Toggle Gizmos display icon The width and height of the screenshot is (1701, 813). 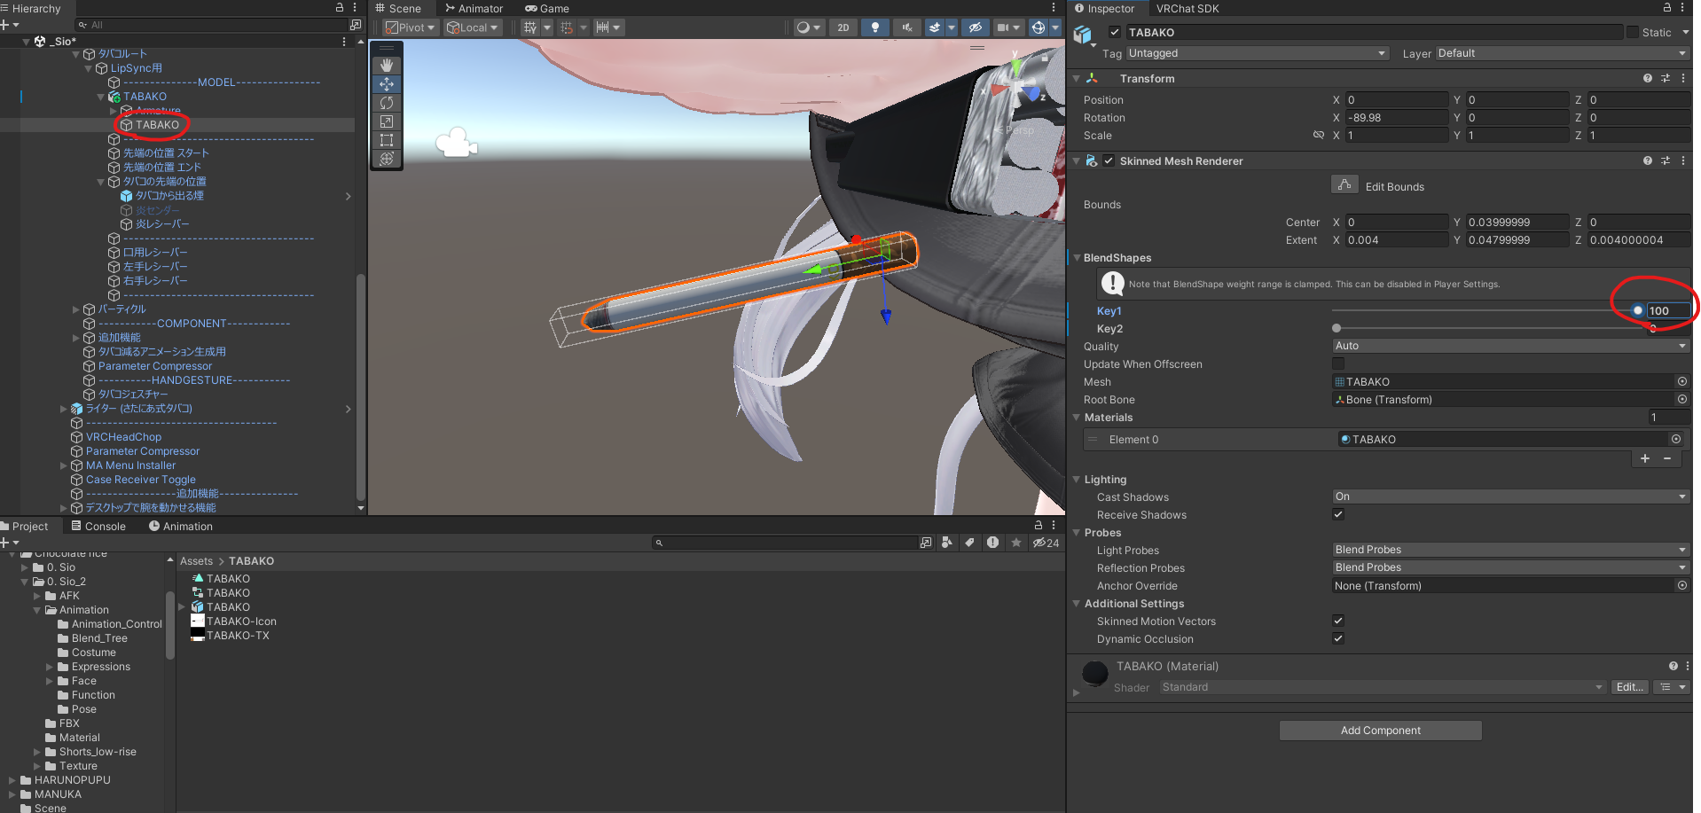point(1038,27)
